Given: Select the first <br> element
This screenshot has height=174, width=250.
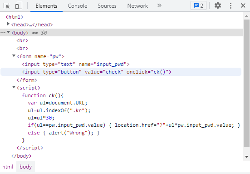Looking at the screenshot, I should coord(22,40).
